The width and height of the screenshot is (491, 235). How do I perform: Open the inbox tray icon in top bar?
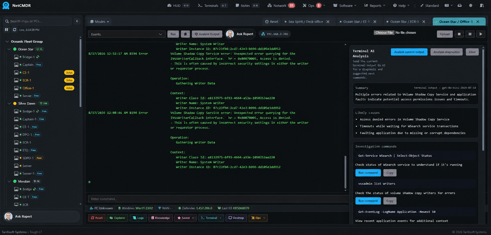coord(460,5)
